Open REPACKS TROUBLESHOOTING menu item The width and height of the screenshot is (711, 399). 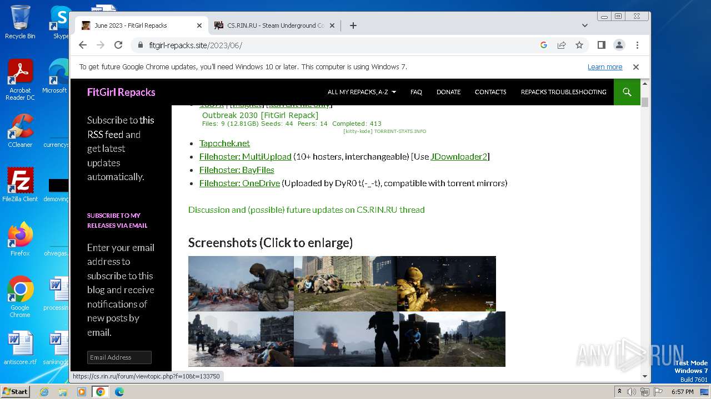[563, 92]
